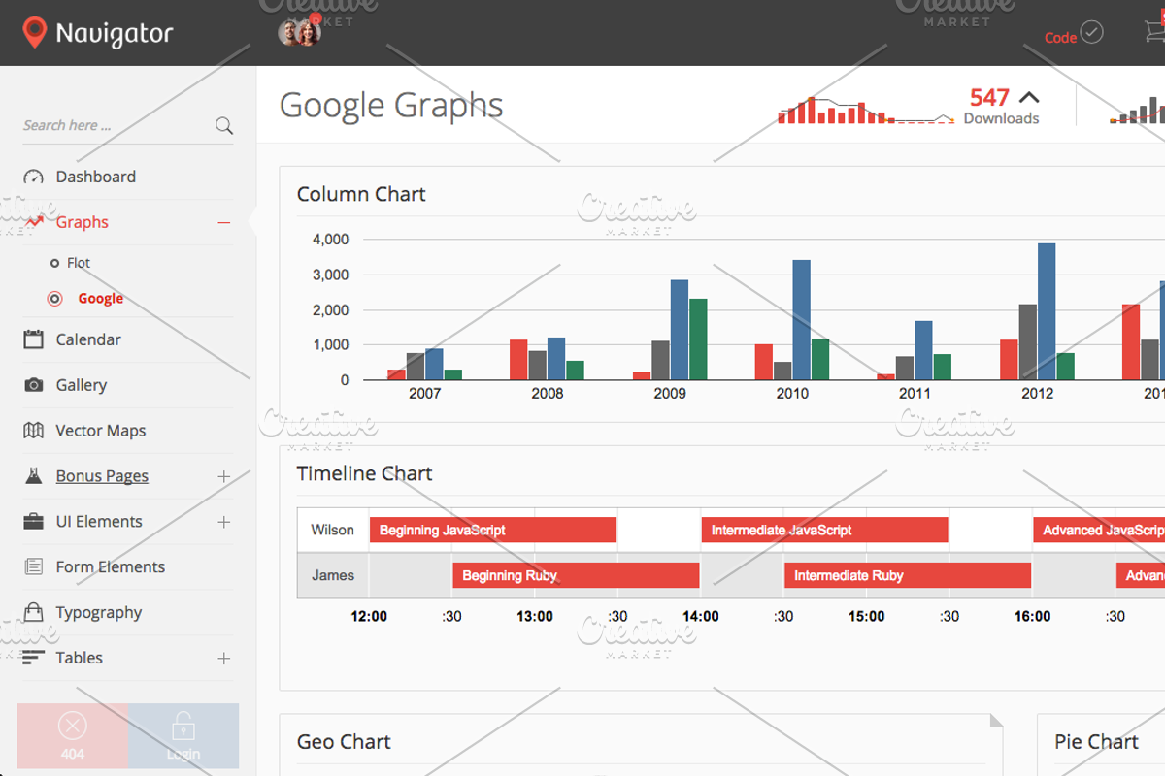Click the Form Elements list icon

(34, 566)
